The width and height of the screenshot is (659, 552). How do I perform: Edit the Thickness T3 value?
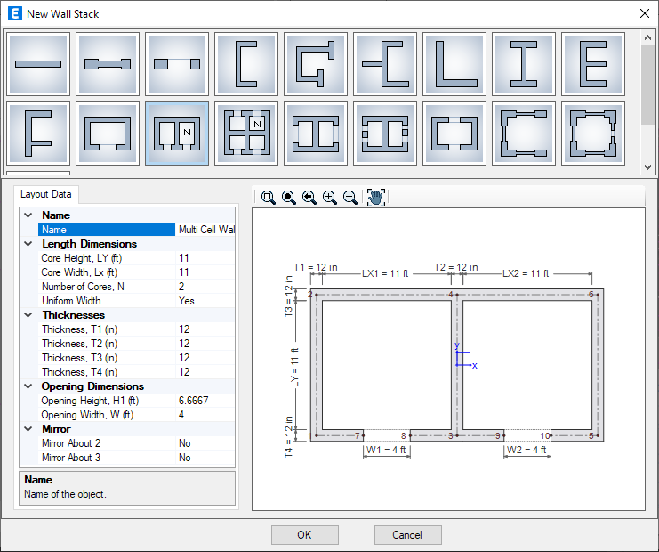(x=205, y=358)
